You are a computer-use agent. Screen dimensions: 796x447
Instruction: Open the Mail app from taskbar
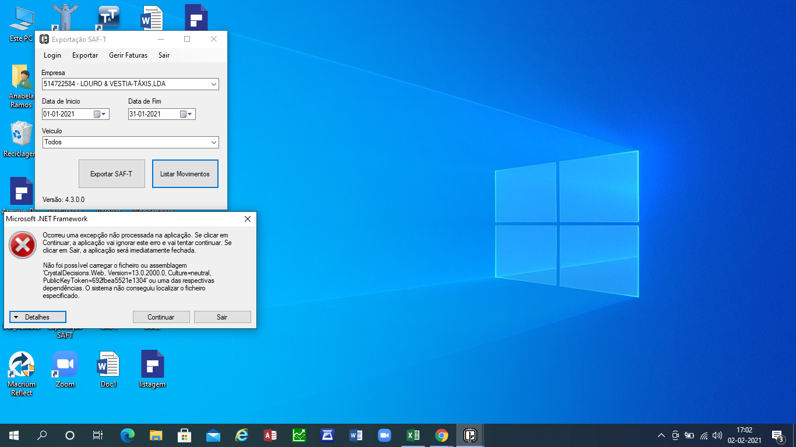point(213,435)
